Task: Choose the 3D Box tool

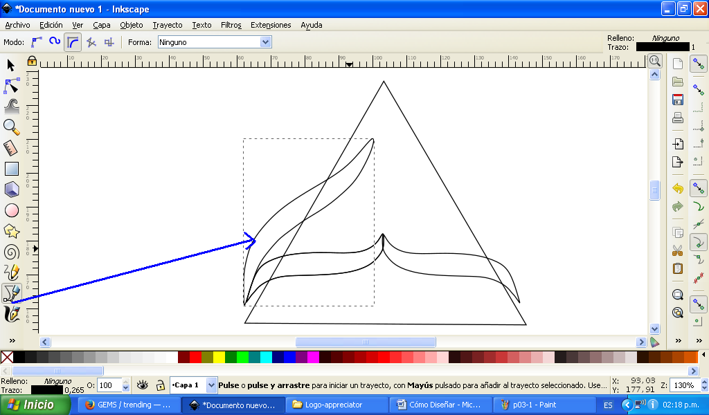Action: click(11, 190)
